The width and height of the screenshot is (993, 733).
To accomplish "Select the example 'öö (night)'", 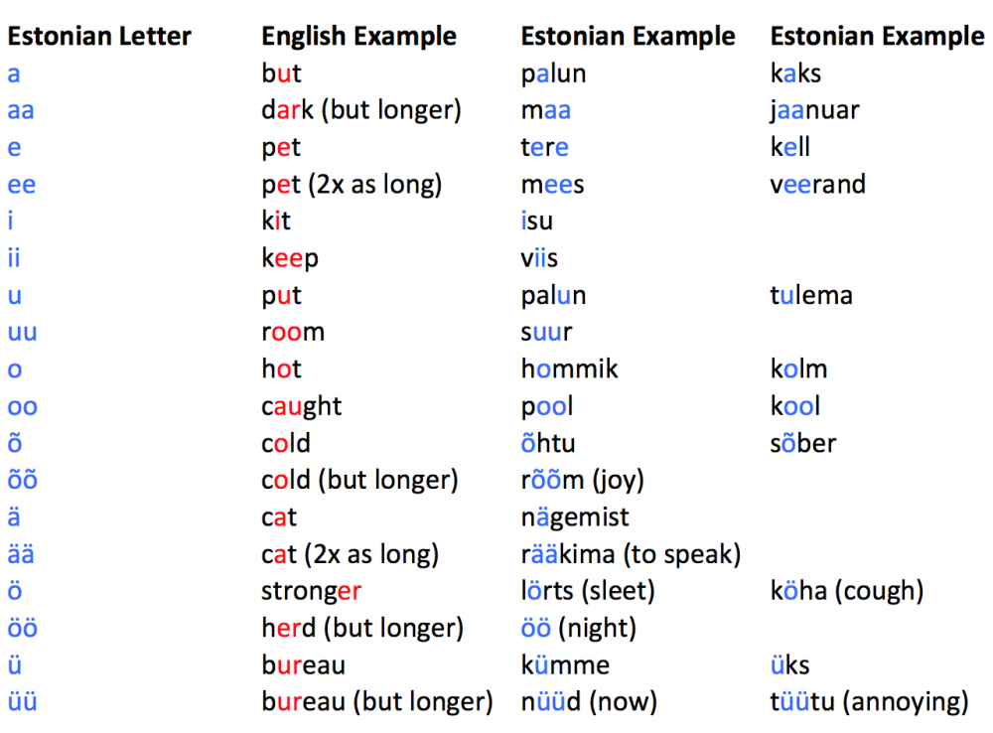I will [578, 628].
